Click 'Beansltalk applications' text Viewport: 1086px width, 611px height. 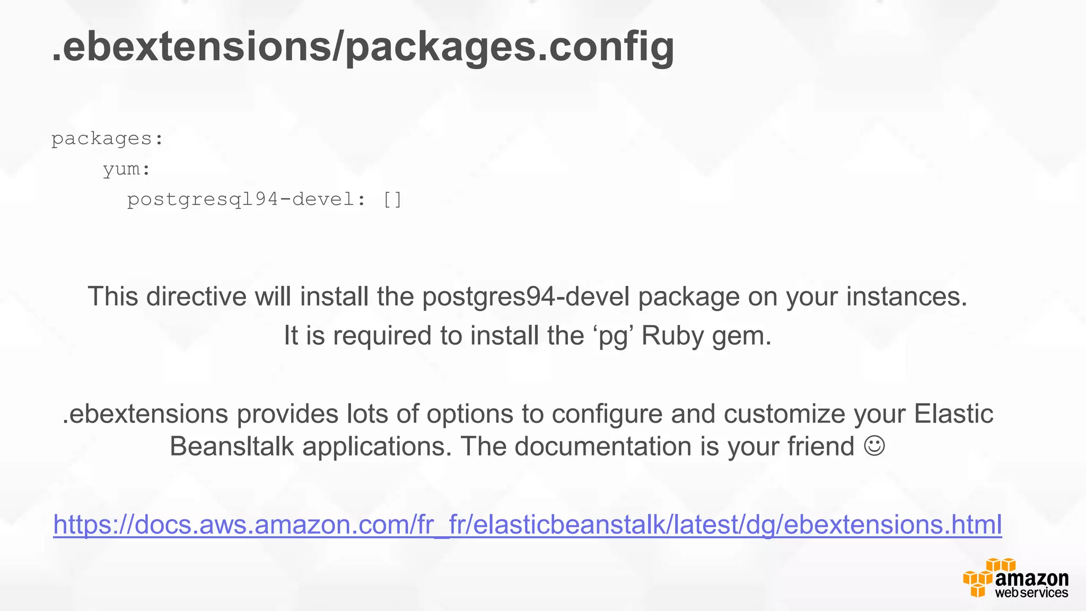click(310, 446)
